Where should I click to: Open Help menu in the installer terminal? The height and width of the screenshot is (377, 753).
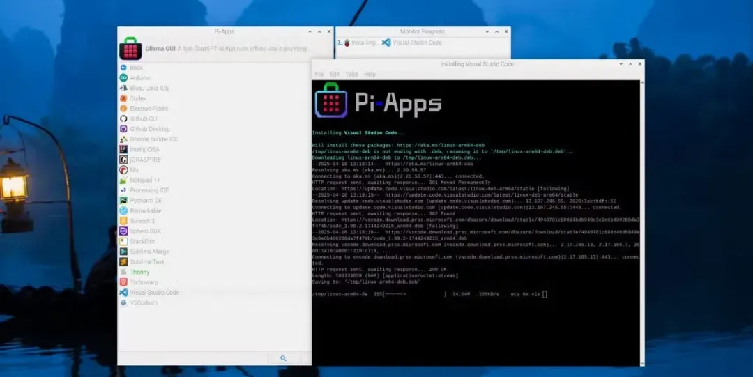pyautogui.click(x=370, y=75)
